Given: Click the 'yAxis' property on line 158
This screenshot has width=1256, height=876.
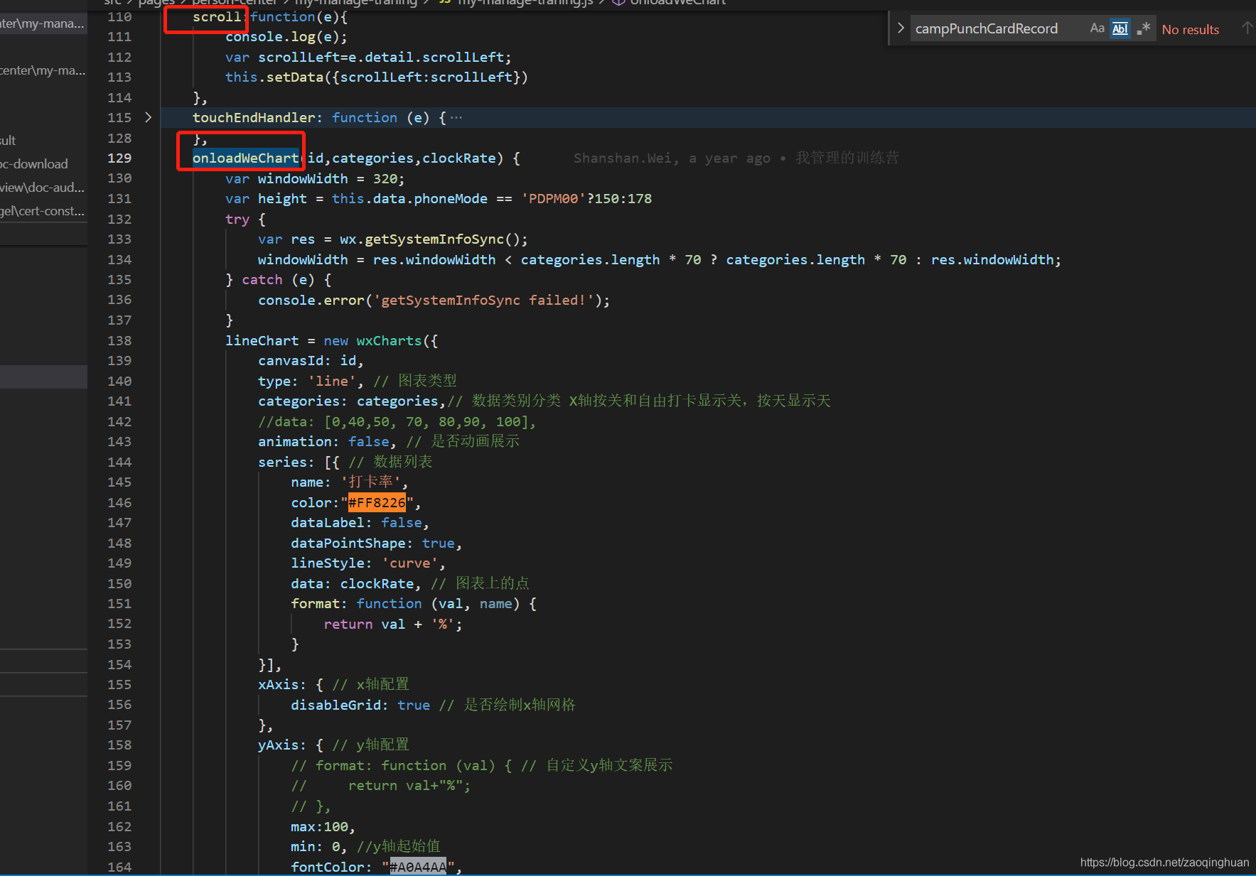Looking at the screenshot, I should click(278, 745).
